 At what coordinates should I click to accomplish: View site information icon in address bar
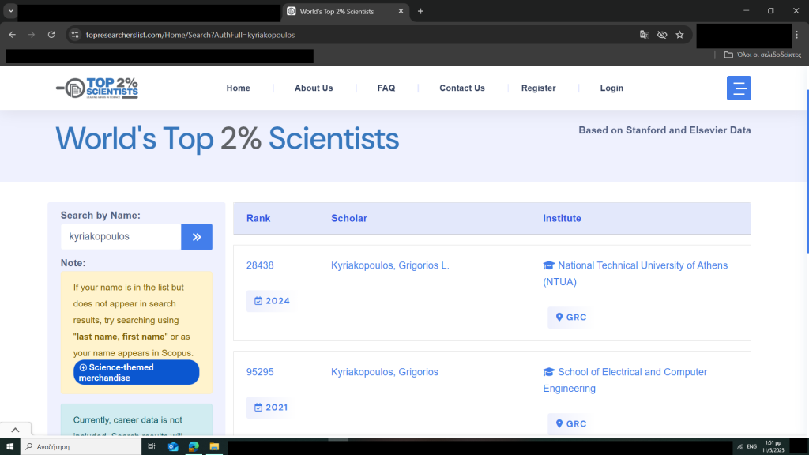click(x=75, y=35)
